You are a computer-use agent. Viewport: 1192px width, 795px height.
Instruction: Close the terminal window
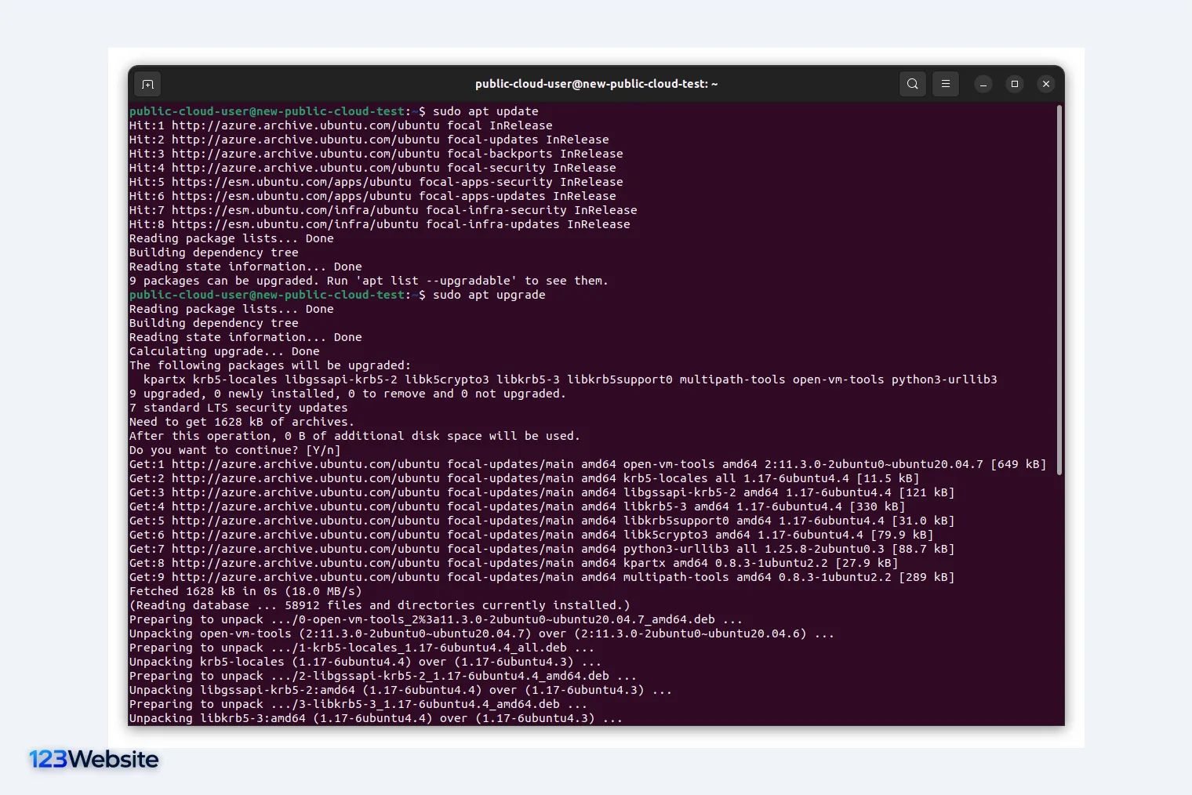coord(1045,84)
